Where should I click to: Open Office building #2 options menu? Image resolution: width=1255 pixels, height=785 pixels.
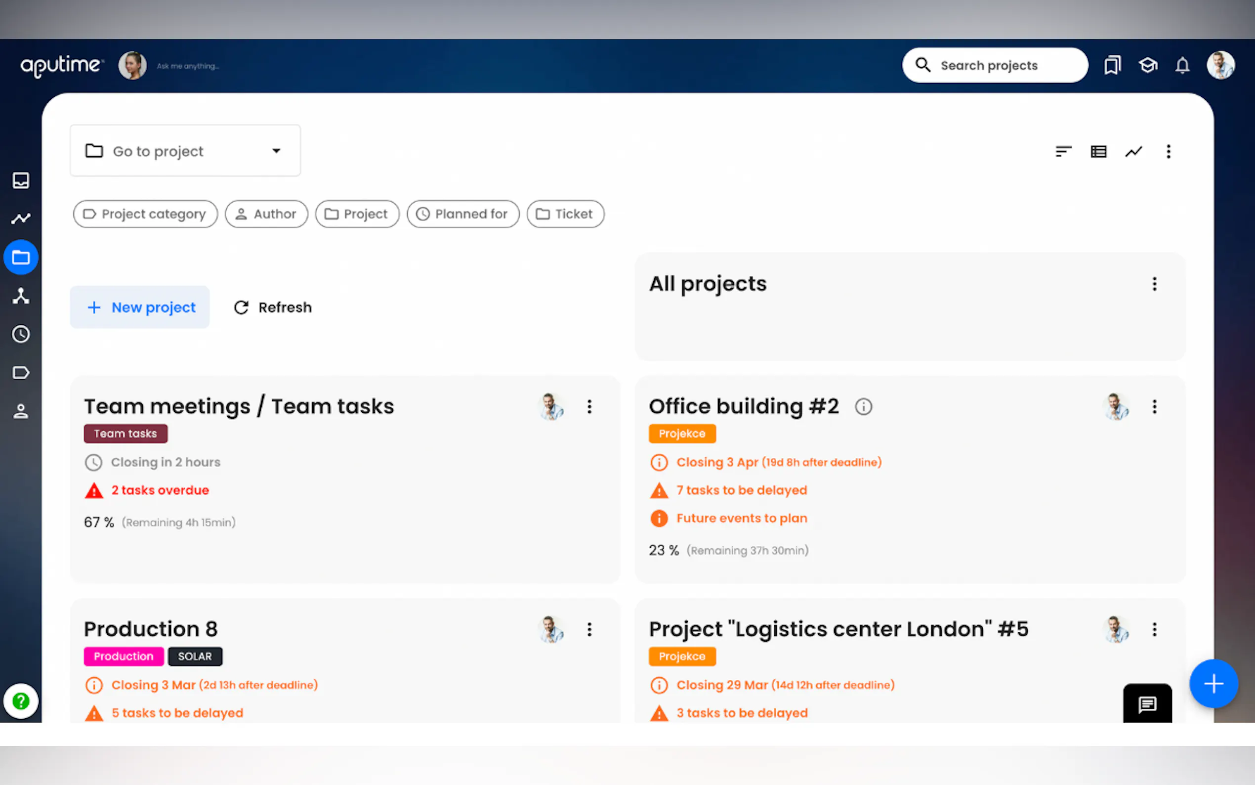1154,406
